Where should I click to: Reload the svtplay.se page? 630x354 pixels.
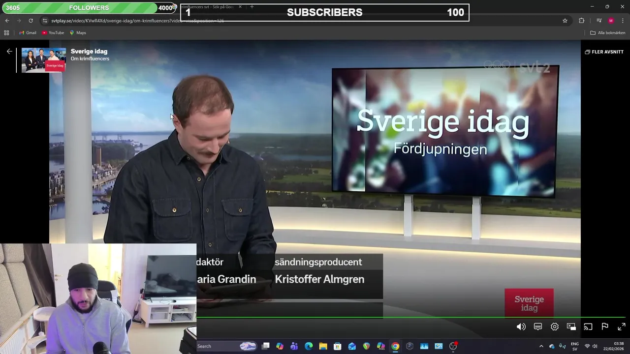click(x=31, y=21)
